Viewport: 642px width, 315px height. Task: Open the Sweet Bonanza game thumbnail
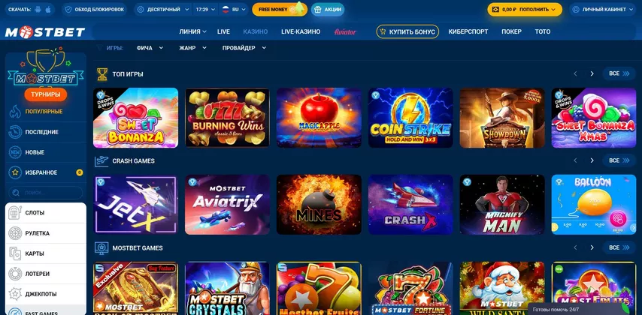pyautogui.click(x=135, y=118)
